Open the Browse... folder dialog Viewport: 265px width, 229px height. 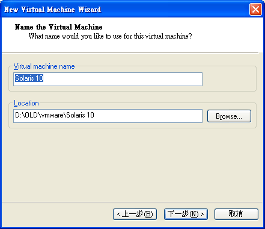(229, 116)
